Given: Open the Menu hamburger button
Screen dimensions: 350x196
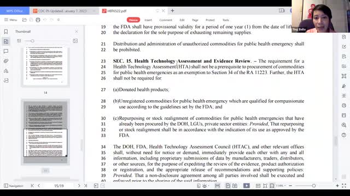Looking at the screenshot, I should [11, 20].
